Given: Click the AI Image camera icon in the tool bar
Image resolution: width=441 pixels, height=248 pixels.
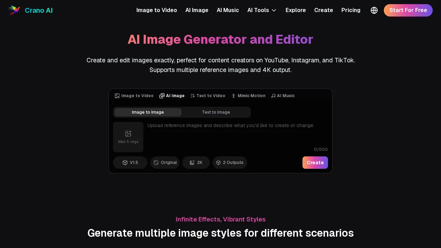Looking at the screenshot, I should (x=162, y=96).
